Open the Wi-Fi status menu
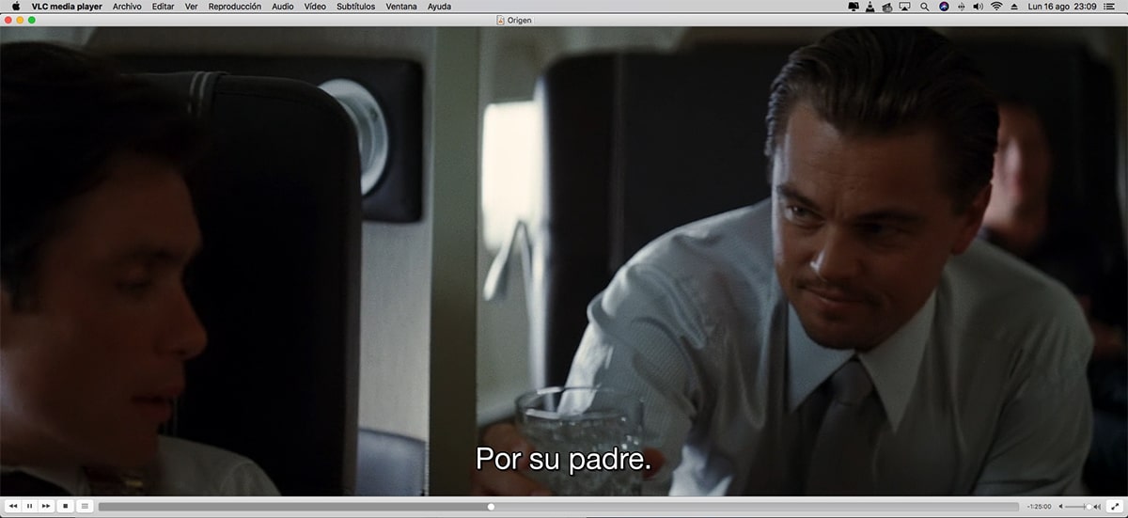 [x=996, y=6]
